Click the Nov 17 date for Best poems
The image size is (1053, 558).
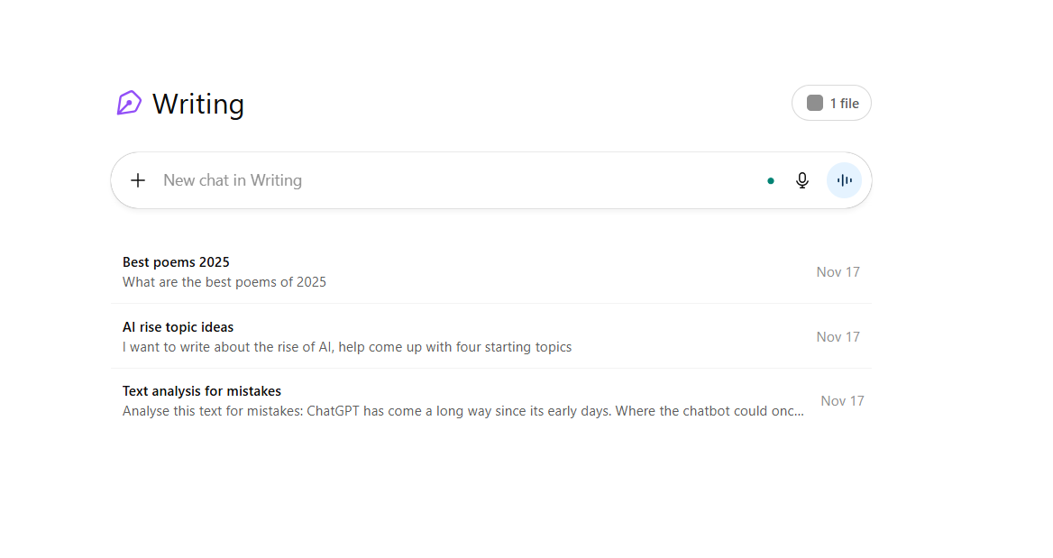tap(838, 272)
